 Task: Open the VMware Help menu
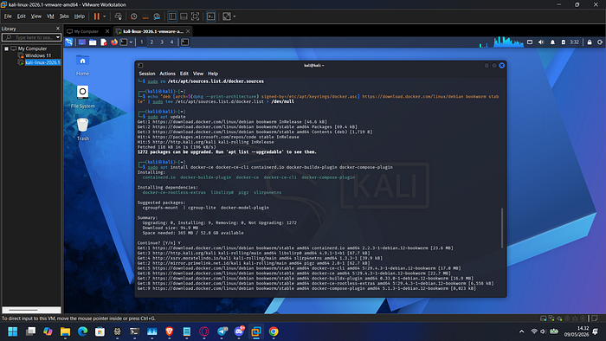point(80,16)
